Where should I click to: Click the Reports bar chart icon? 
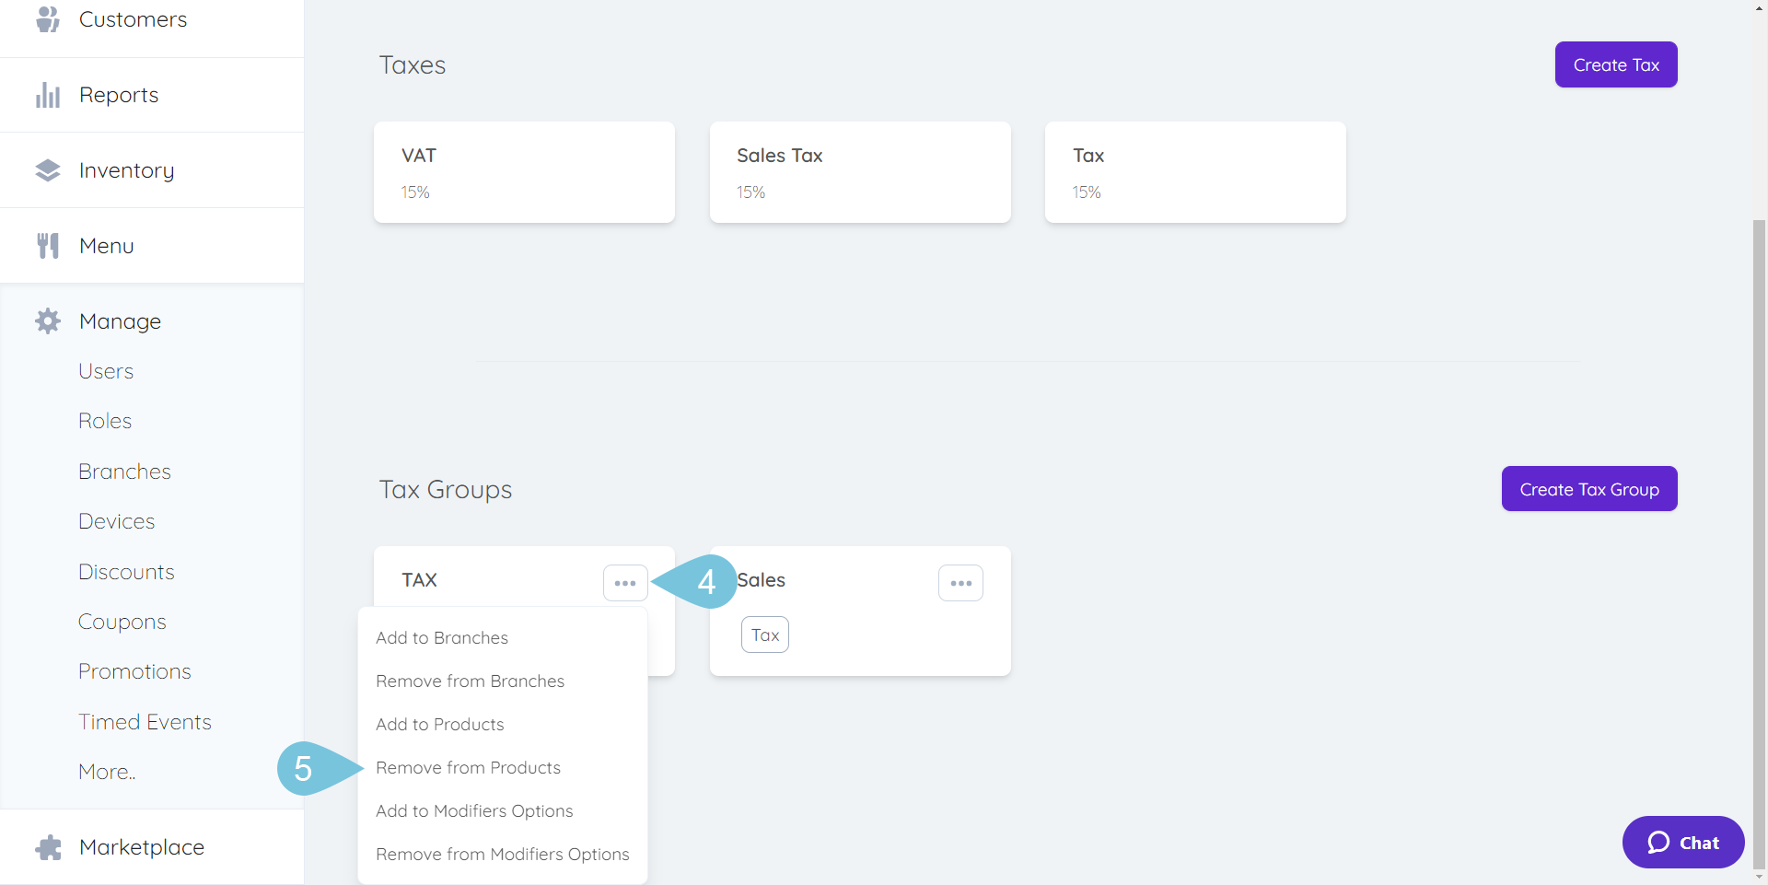point(48,95)
